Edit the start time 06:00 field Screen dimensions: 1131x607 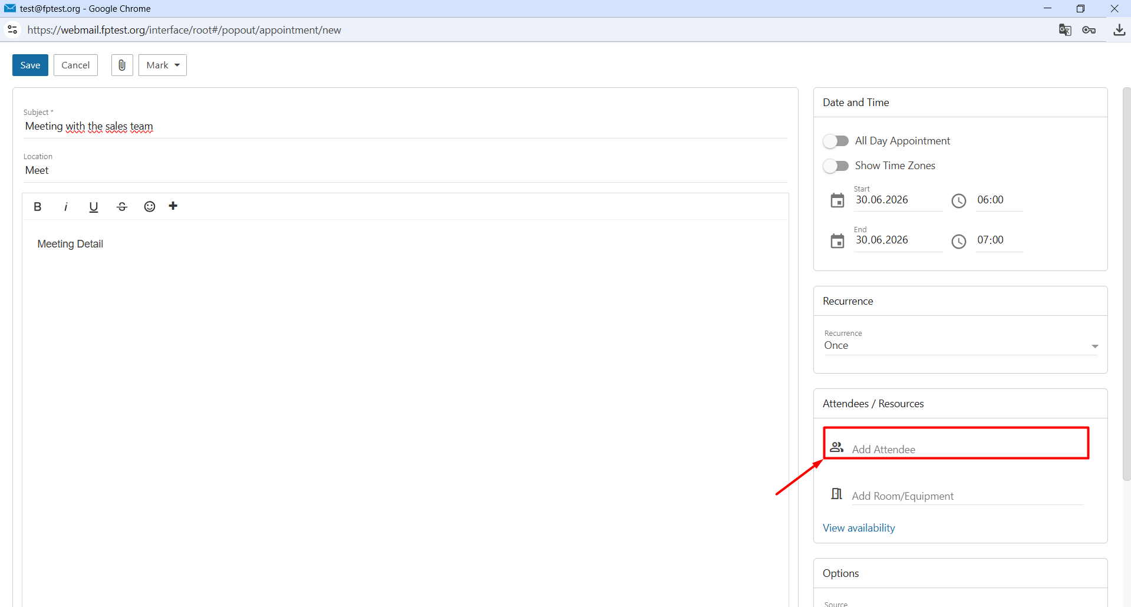tap(999, 200)
